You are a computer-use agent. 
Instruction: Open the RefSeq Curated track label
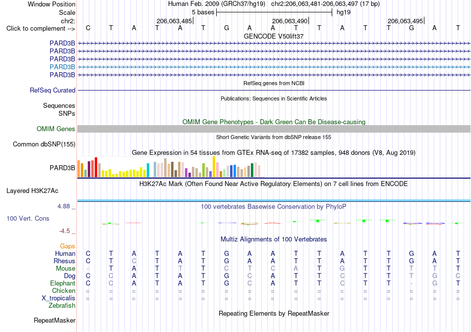[x=52, y=90]
